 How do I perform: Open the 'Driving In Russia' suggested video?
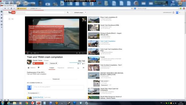click(x=111, y=34)
